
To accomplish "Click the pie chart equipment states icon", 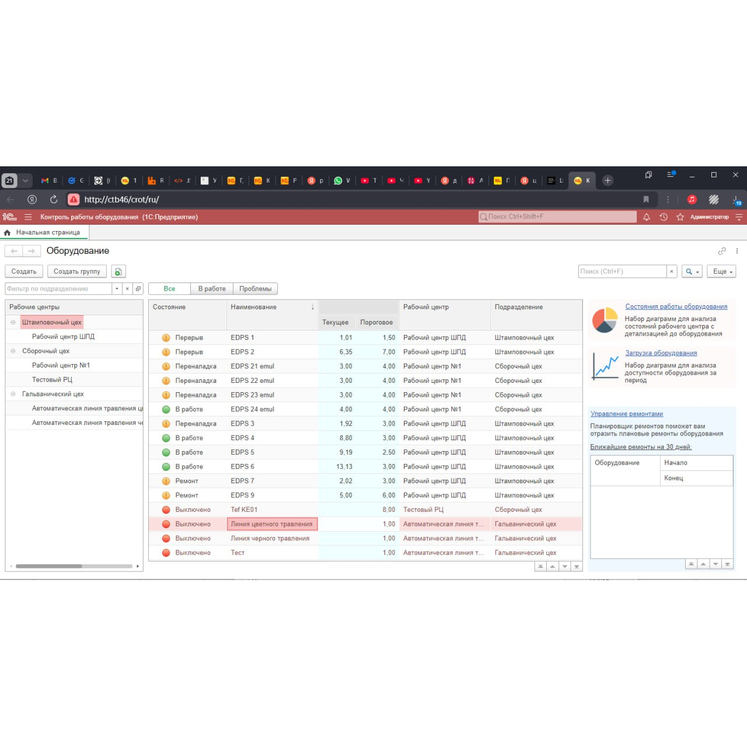I will [605, 320].
